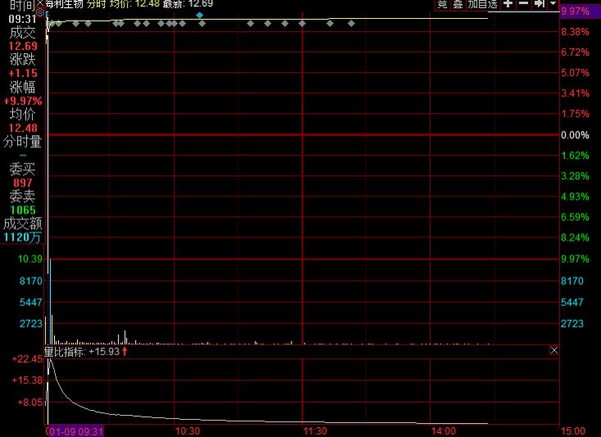Click the right 2723 volume scale label
The image size is (601, 437).
(572, 323)
